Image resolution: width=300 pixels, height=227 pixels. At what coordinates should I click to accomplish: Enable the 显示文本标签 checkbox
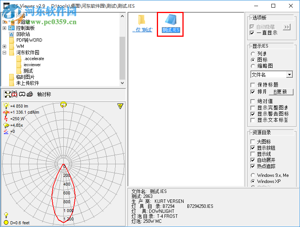click(x=253, y=120)
